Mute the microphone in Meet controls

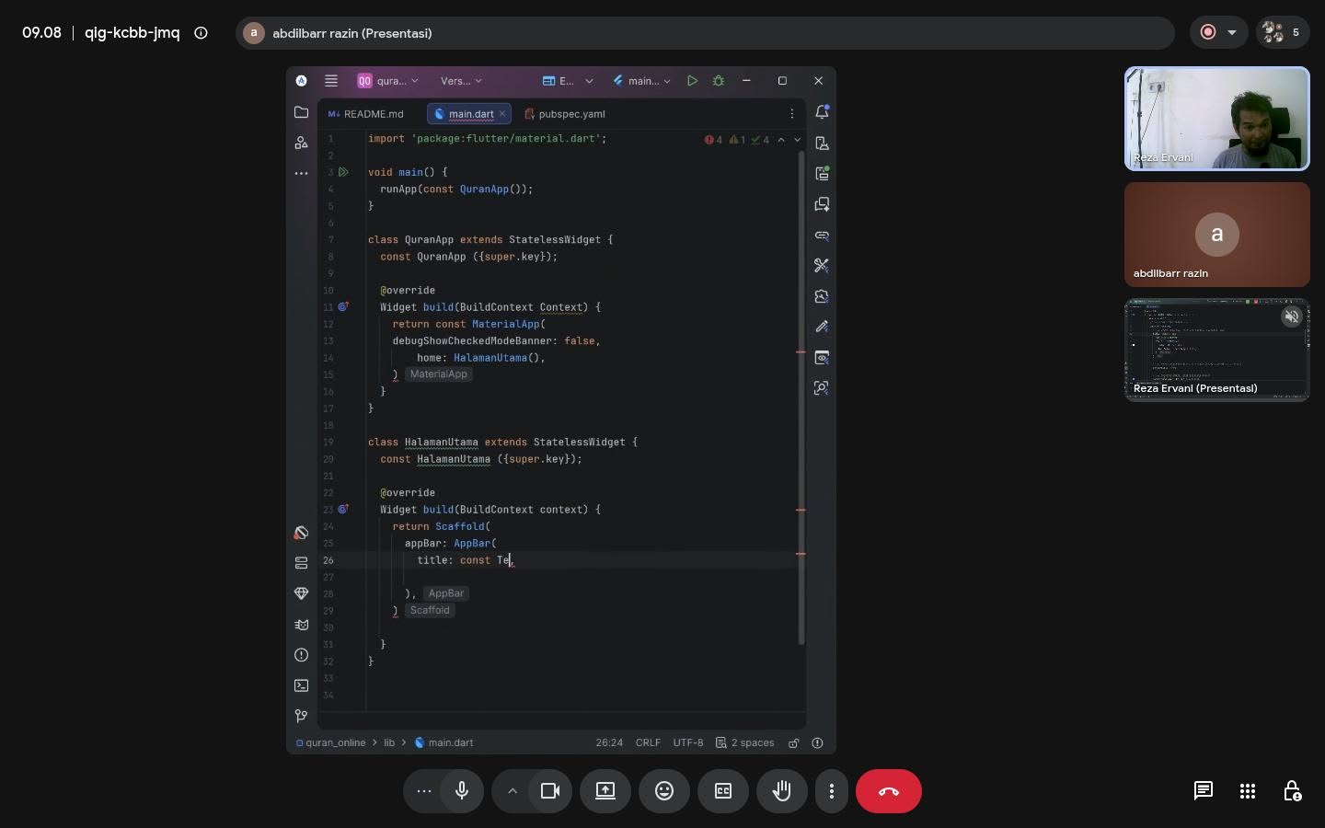pos(462,791)
